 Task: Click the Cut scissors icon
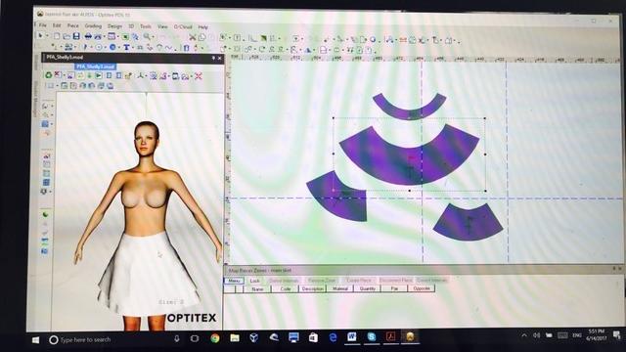click(193, 37)
